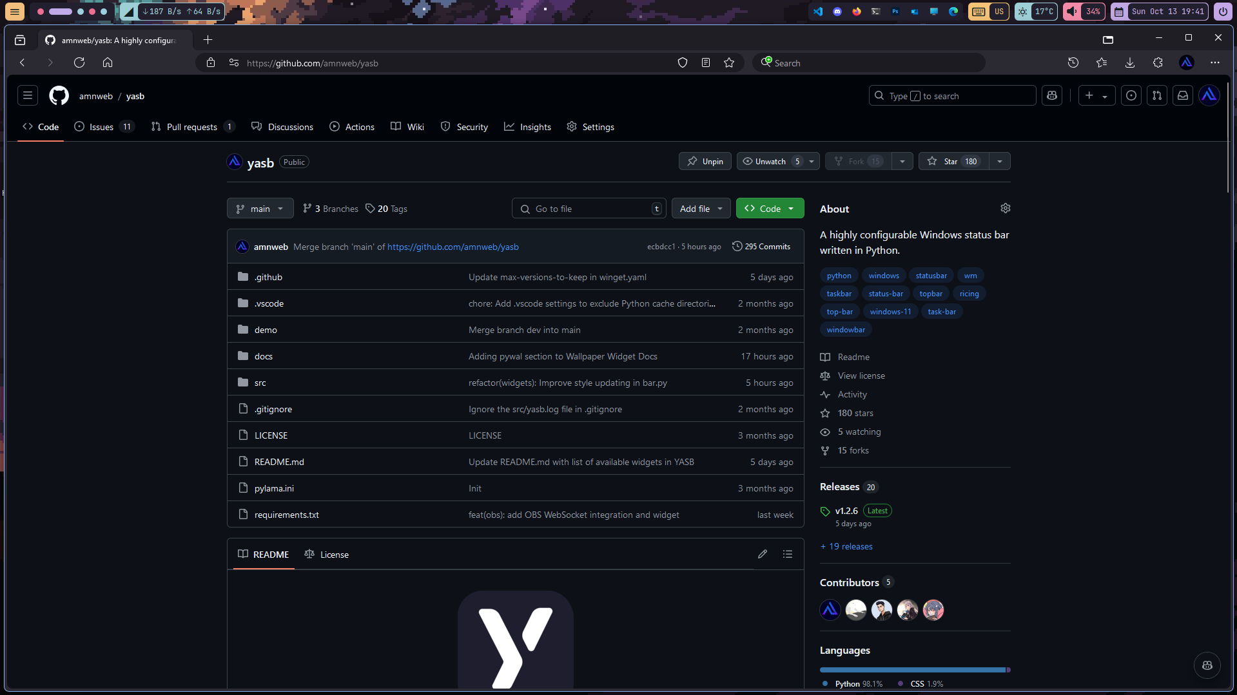Open the browser tab list dropdown
The height and width of the screenshot is (695, 1237).
pyautogui.click(x=20, y=40)
